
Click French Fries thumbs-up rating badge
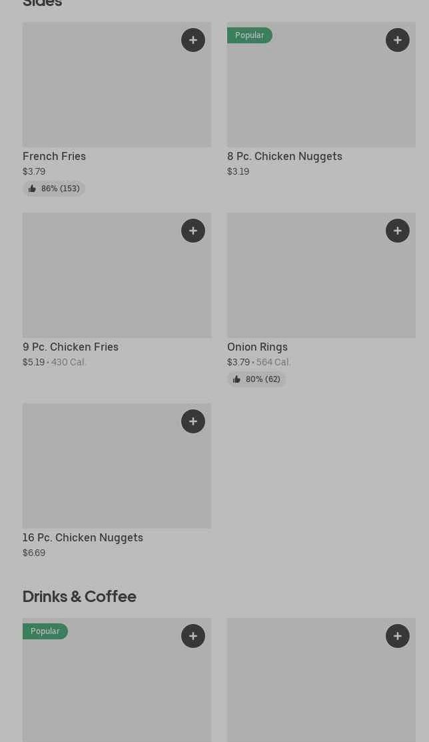[x=54, y=189]
